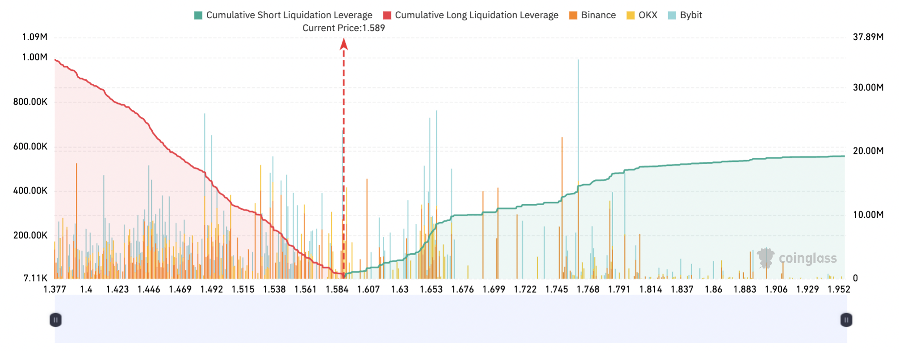Image resolution: width=899 pixels, height=351 pixels.
Task: Click the Current Price:1.589 label
Action: [343, 28]
